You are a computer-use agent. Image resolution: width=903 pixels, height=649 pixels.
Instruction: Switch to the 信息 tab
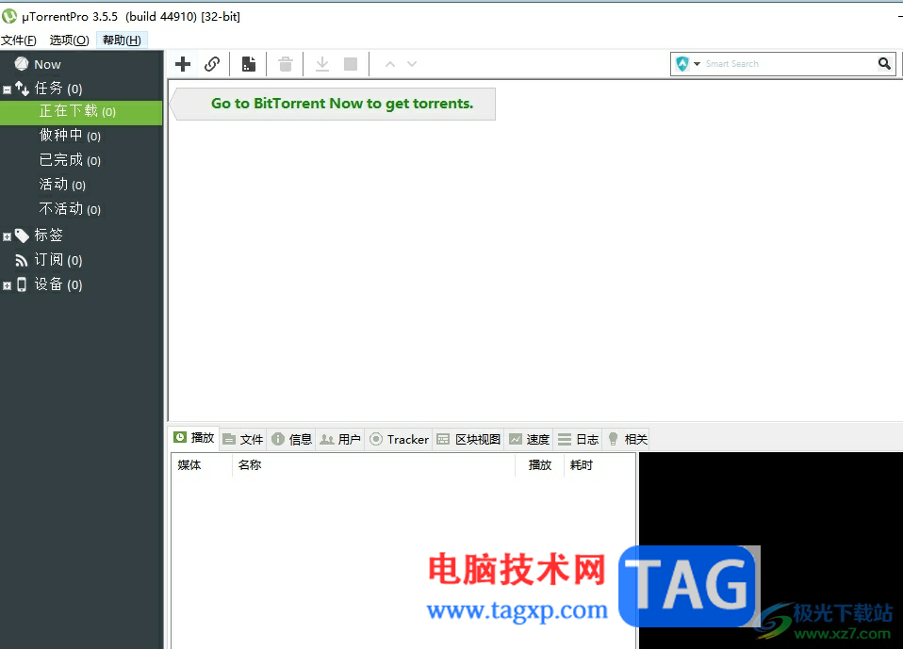(292, 440)
